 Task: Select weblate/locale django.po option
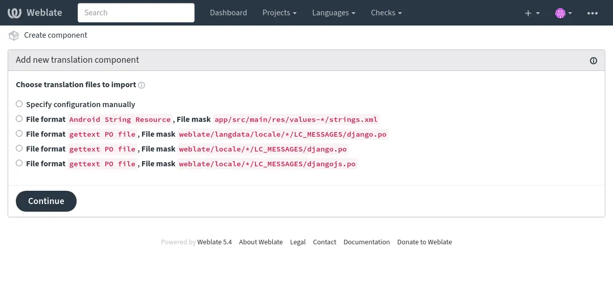pyautogui.click(x=19, y=148)
